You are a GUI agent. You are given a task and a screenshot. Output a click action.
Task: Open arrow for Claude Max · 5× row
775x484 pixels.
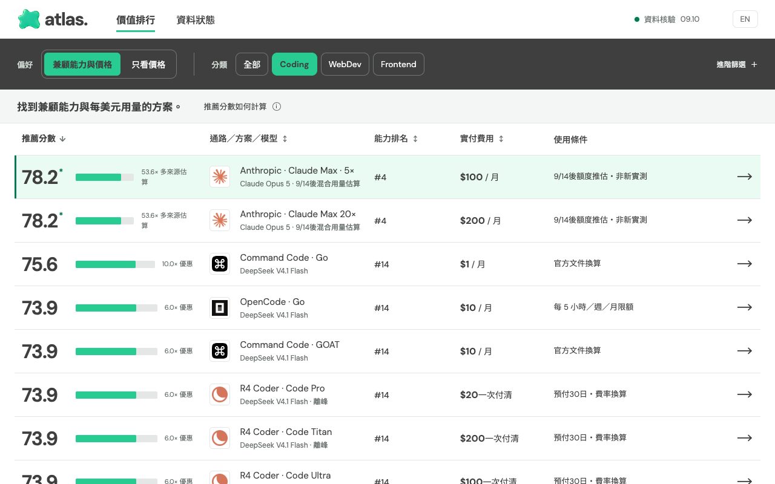(745, 177)
